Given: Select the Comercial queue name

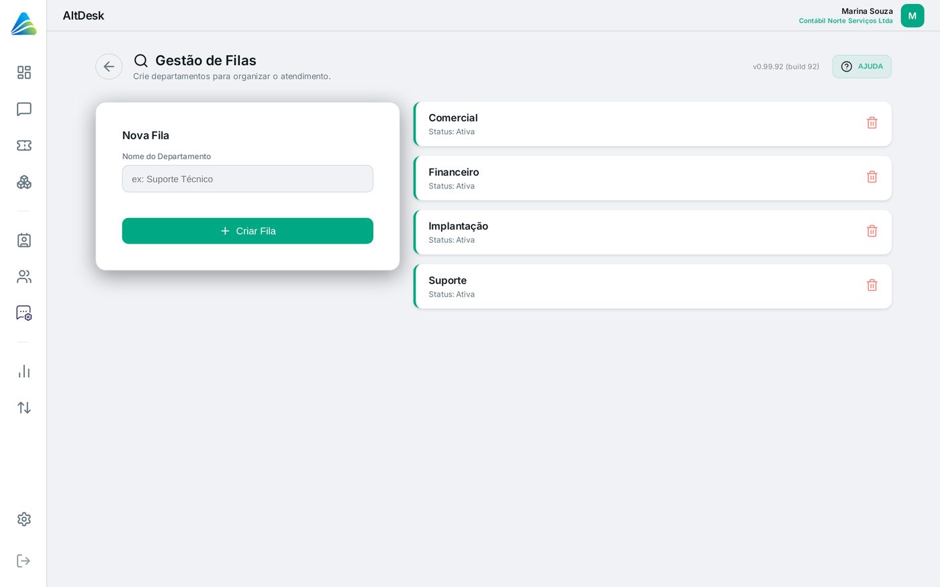Looking at the screenshot, I should (453, 118).
